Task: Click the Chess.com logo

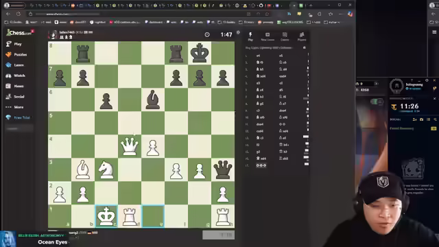Action: (19, 33)
